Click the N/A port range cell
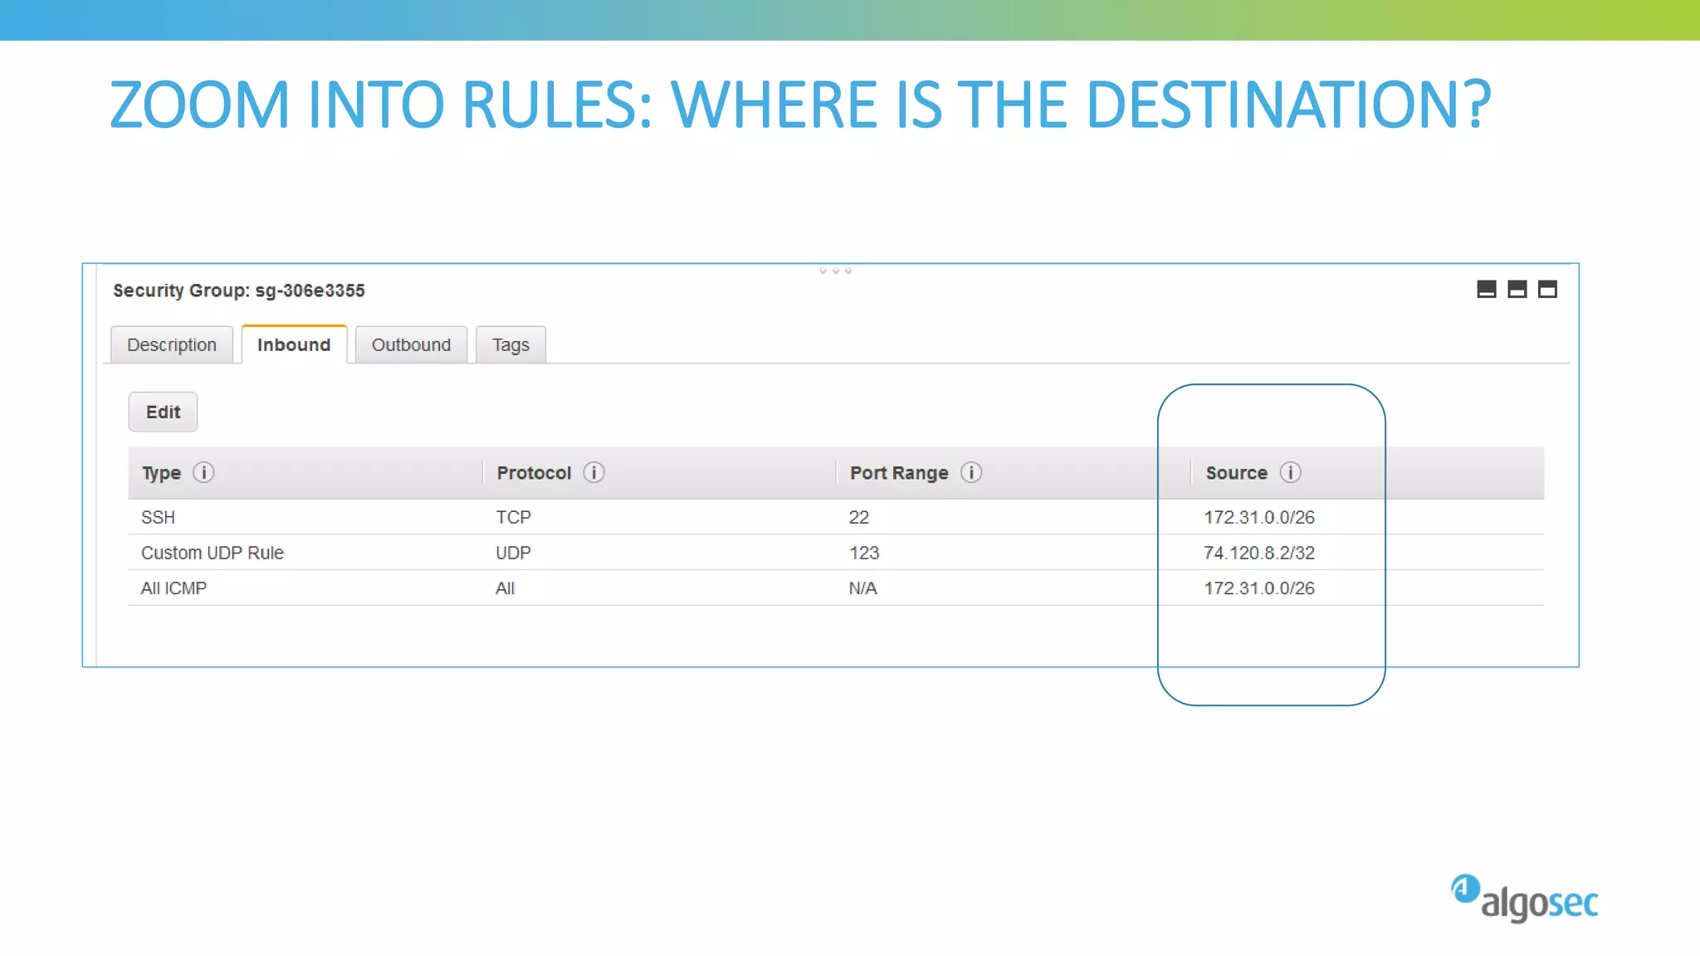This screenshot has height=956, width=1700. [862, 588]
